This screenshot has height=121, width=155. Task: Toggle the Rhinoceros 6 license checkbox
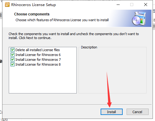(12, 55)
